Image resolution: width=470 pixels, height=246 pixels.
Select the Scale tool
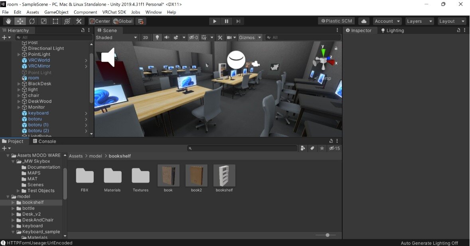click(43, 21)
